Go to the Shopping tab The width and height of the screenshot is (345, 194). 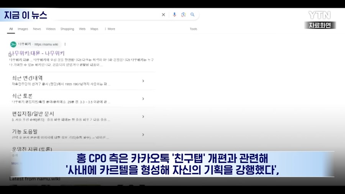(x=67, y=29)
